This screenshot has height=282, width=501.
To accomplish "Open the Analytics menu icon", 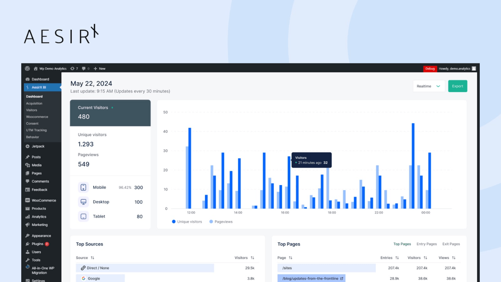I will (27, 216).
